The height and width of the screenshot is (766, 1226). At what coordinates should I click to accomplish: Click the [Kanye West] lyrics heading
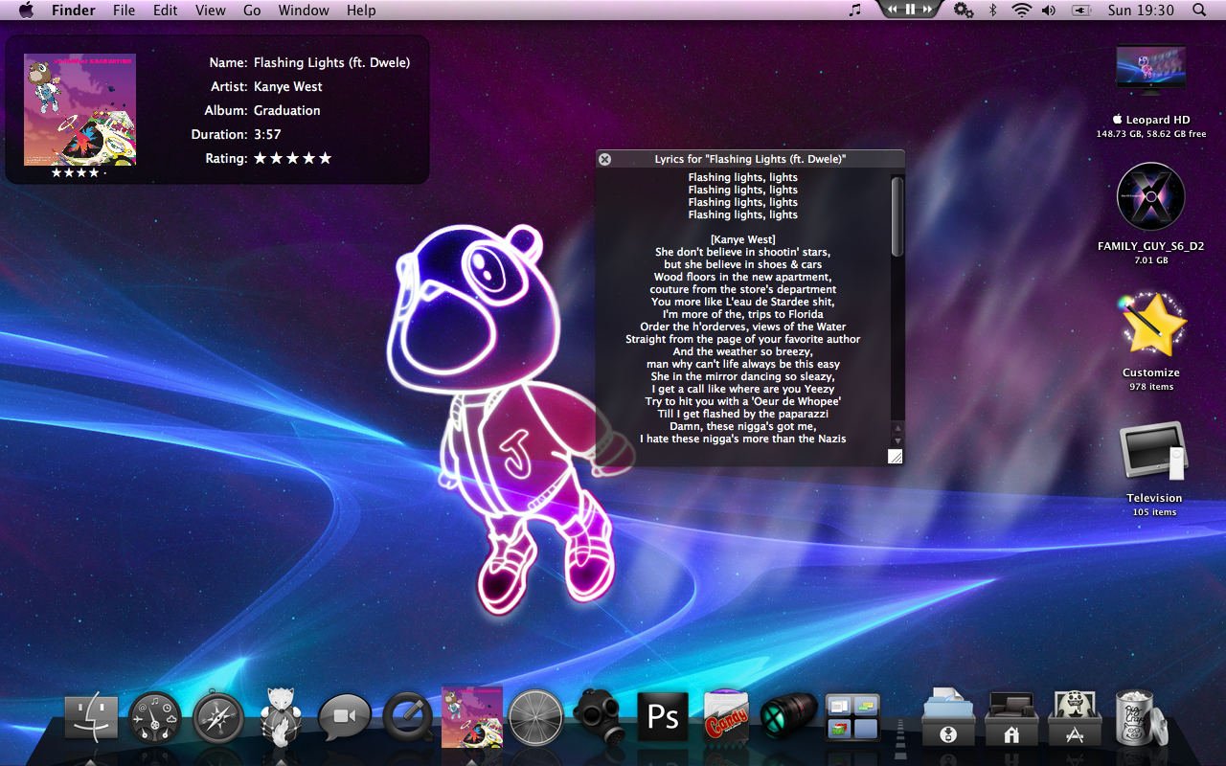pyautogui.click(x=743, y=239)
